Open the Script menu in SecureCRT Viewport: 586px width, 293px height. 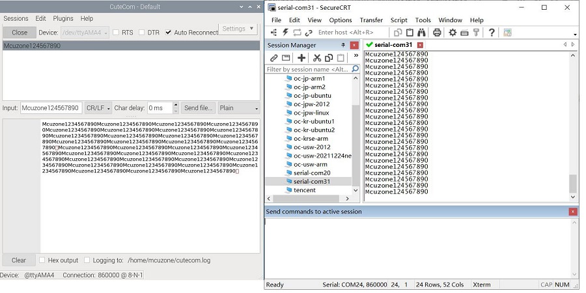398,20
